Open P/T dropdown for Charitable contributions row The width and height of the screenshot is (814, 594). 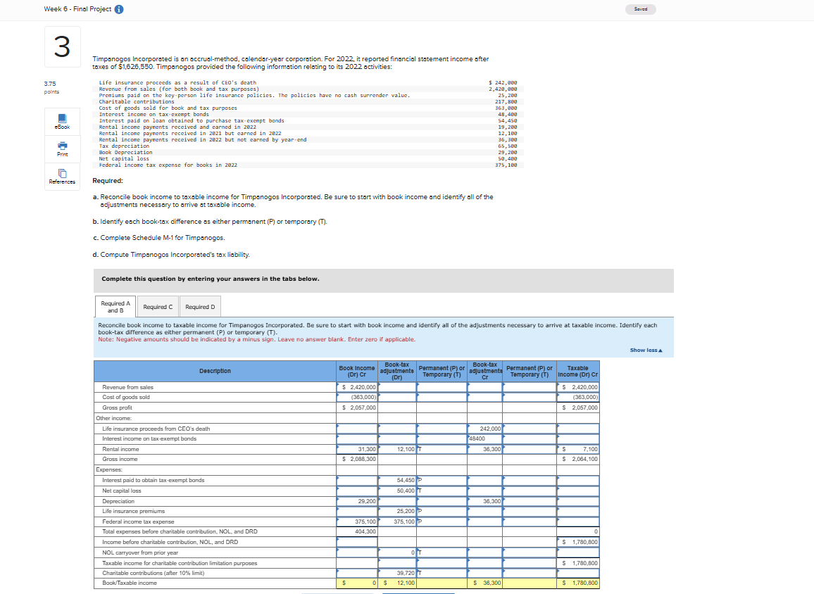pyautogui.click(x=442, y=574)
